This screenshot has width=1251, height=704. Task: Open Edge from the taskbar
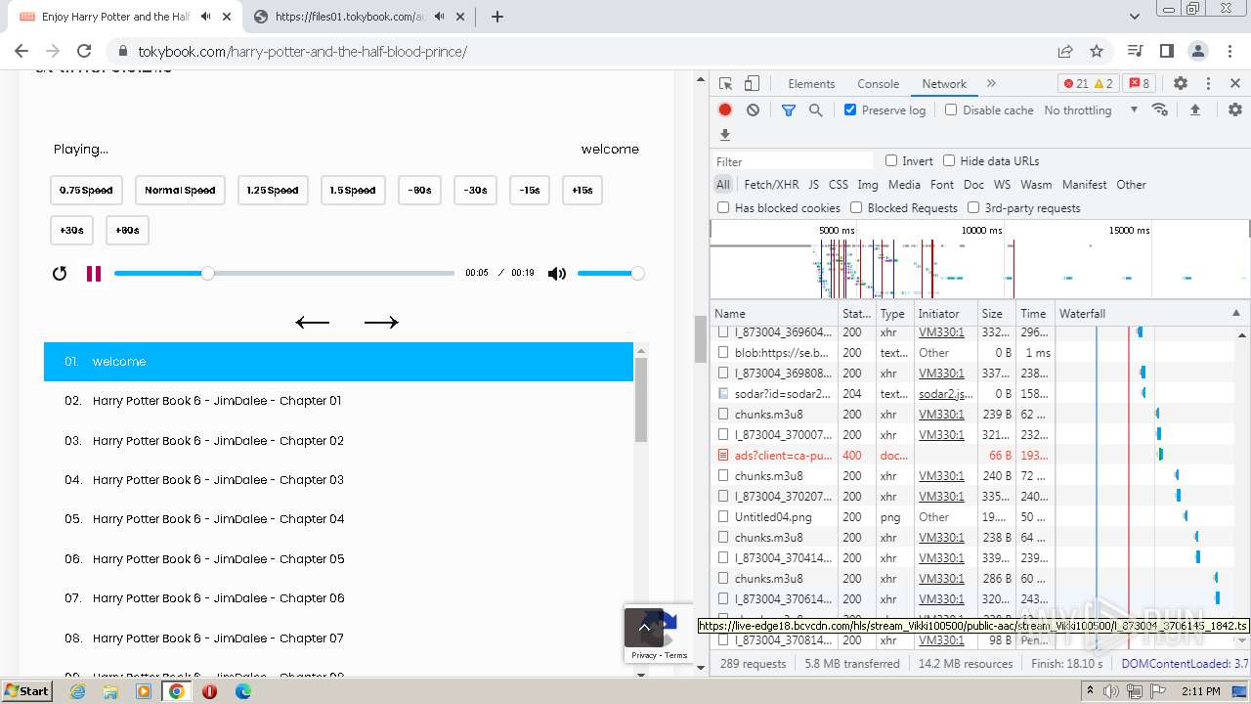coord(242,691)
